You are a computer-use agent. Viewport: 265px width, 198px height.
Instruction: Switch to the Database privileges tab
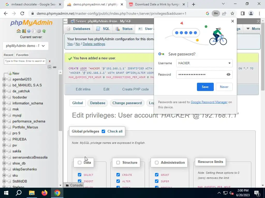coord(98,103)
